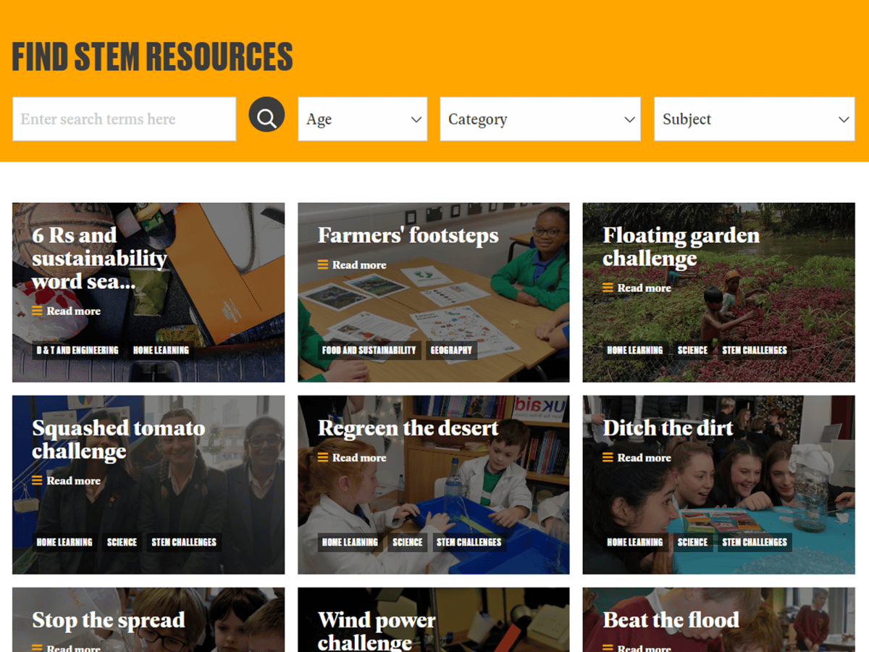Open the Ditch the dirt title
The height and width of the screenshot is (652, 869).
point(668,428)
